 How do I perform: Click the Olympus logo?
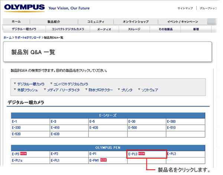[24, 8]
